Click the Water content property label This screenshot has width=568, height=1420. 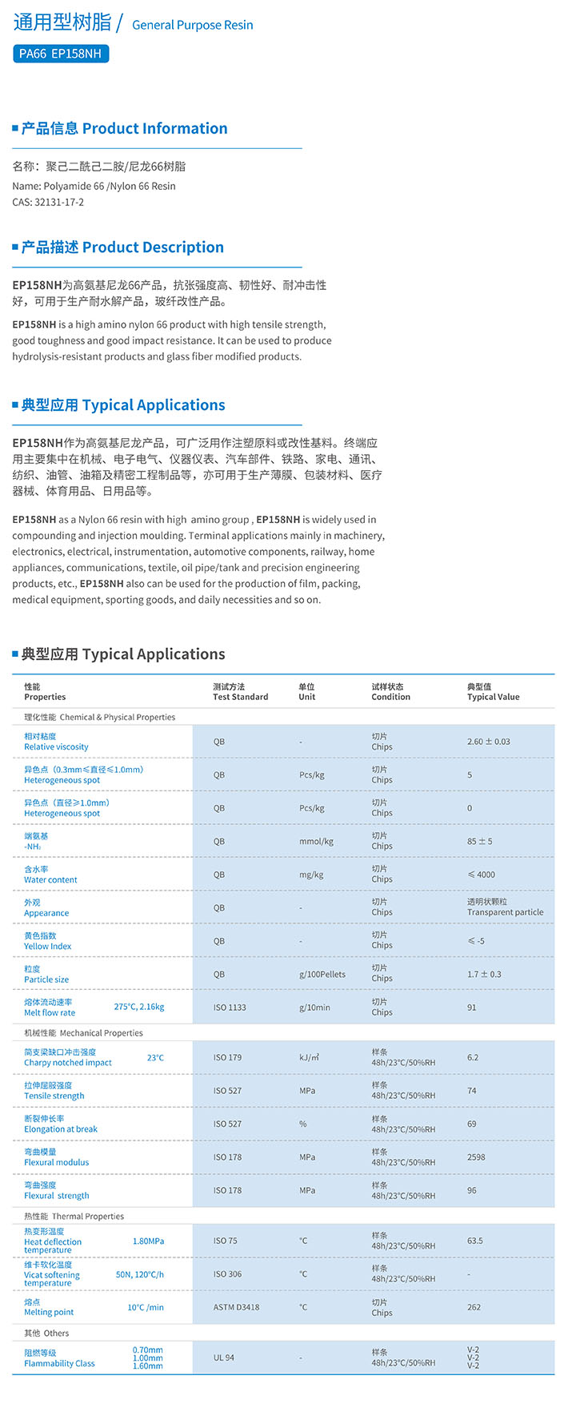50,879
